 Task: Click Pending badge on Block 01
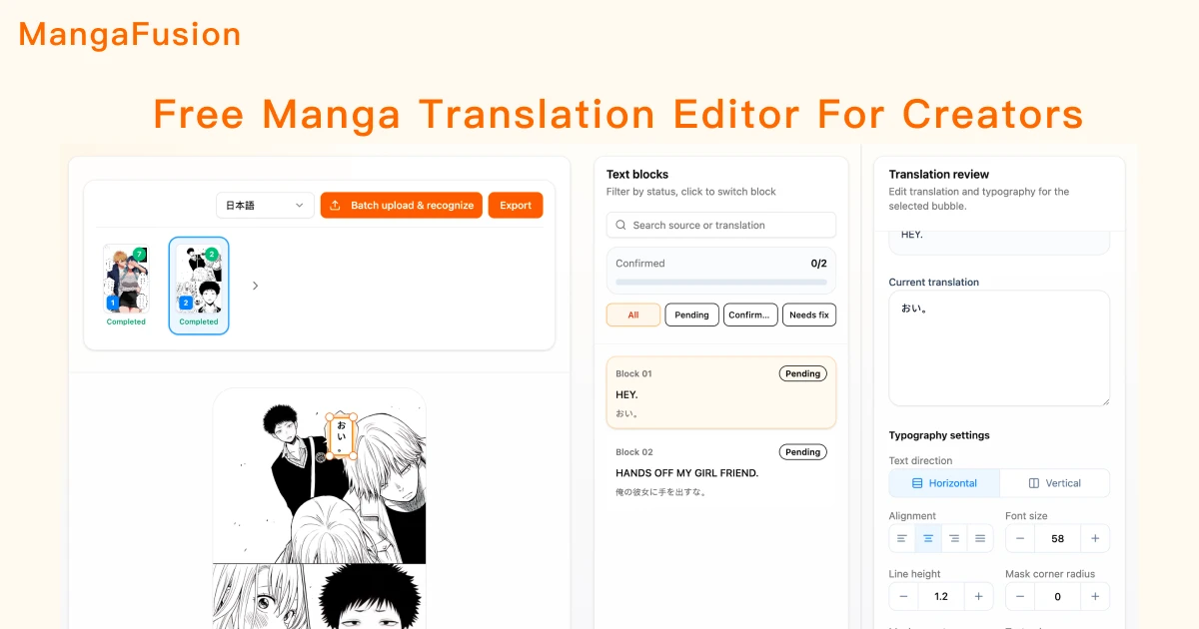(x=802, y=373)
